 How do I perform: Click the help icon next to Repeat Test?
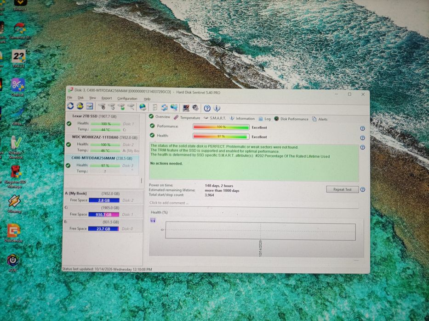(x=362, y=189)
